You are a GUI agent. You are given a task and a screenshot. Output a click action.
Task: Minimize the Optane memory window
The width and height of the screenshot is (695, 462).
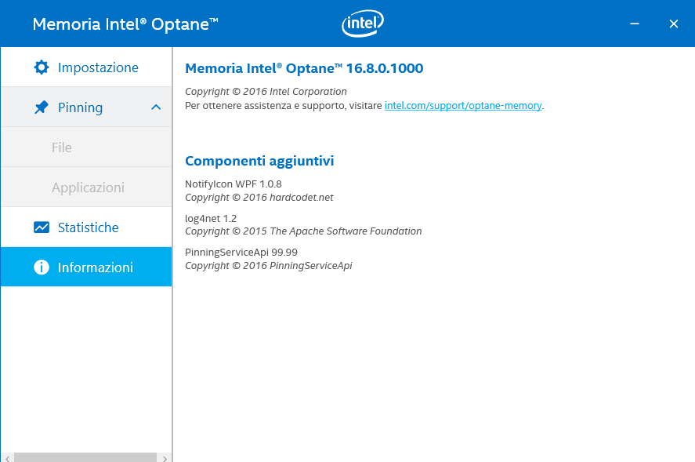635,24
